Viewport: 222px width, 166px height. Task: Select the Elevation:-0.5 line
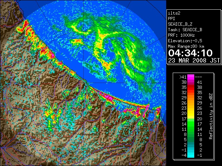(185, 41)
